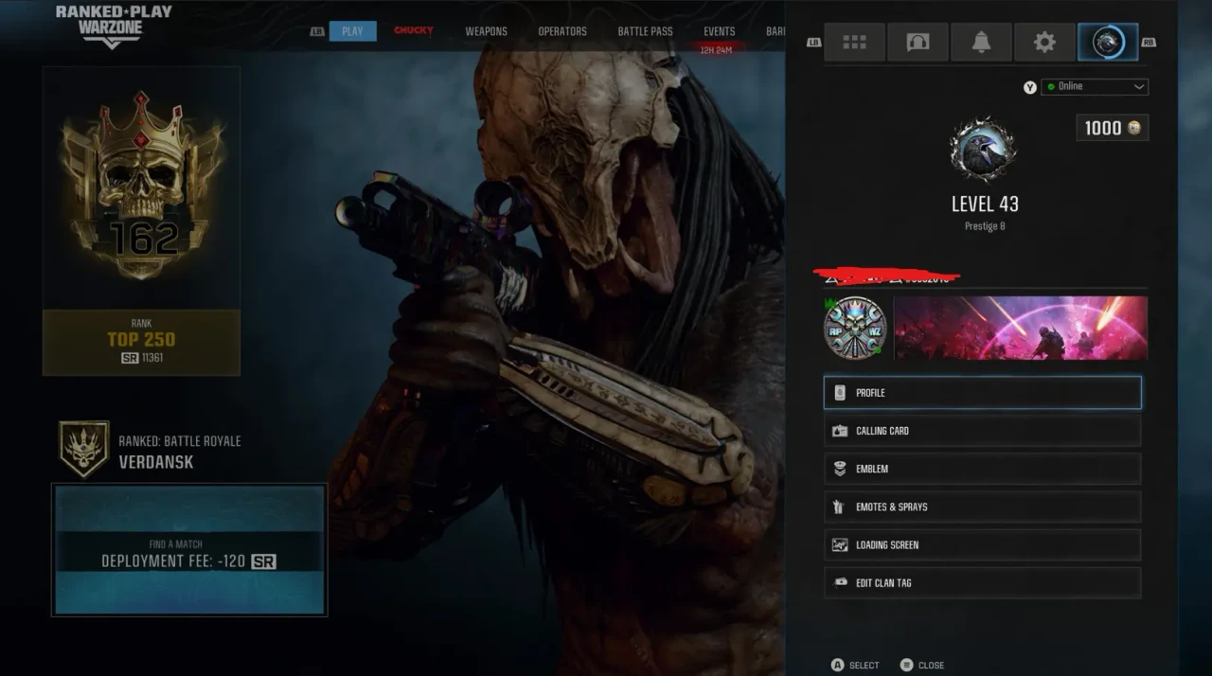
Task: Open Emotes & Sprays option
Action: click(982, 507)
